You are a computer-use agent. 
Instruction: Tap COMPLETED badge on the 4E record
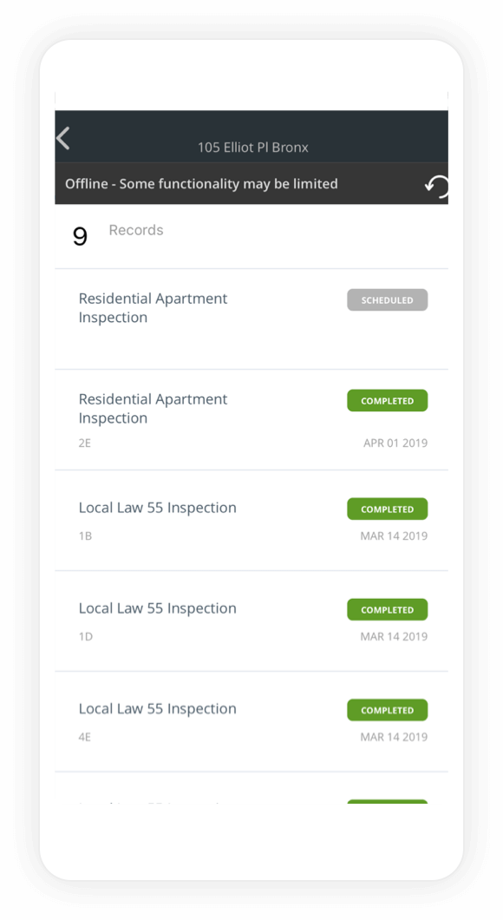click(x=387, y=710)
